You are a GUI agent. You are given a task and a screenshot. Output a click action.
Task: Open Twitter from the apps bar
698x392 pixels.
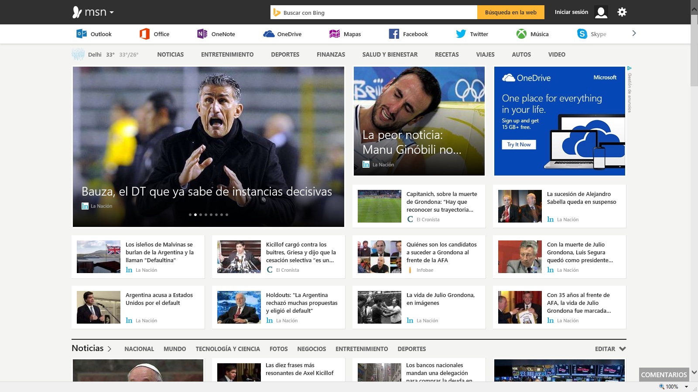(x=461, y=34)
